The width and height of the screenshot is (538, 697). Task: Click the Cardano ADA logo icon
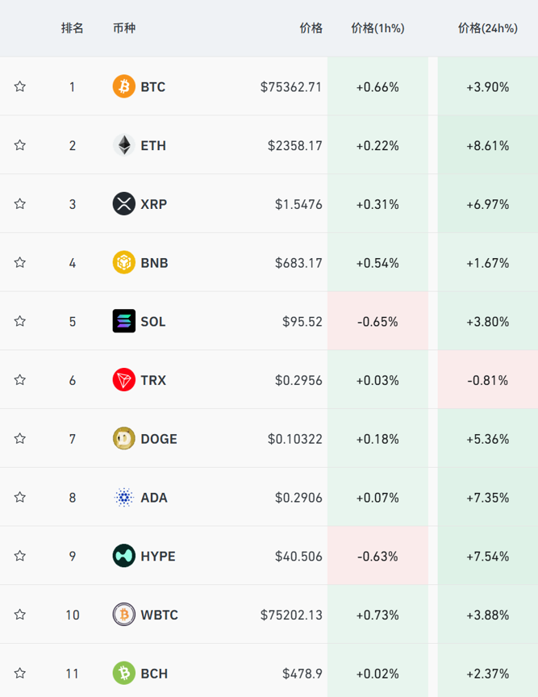tap(124, 498)
